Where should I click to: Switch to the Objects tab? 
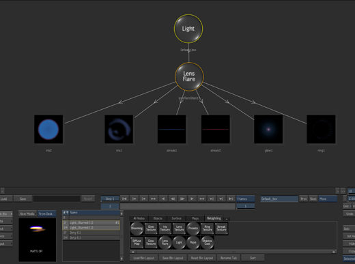pyautogui.click(x=158, y=218)
